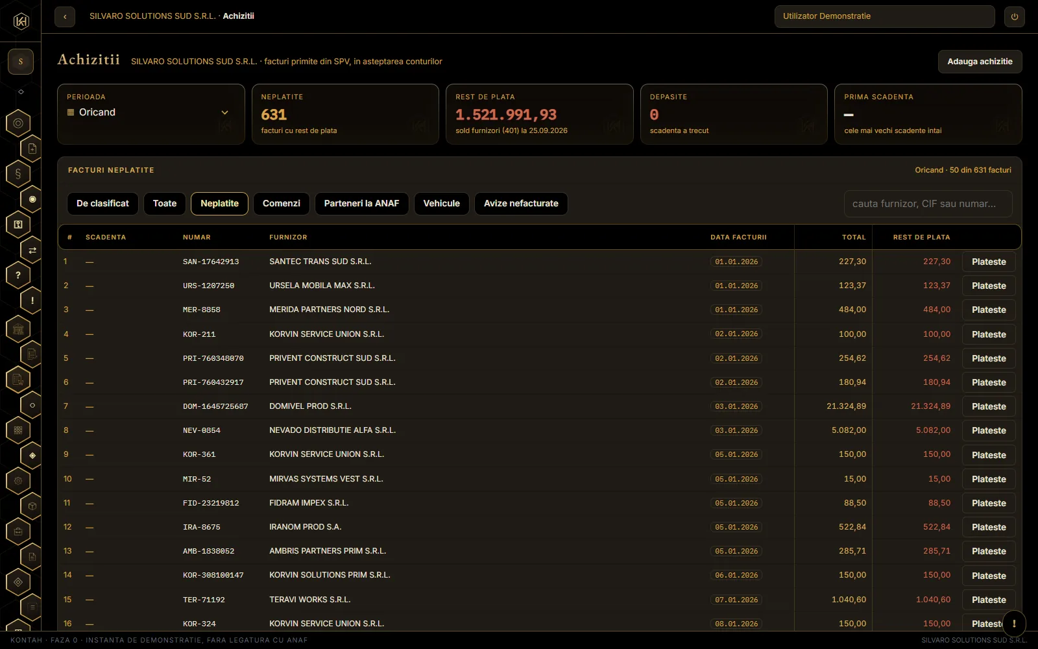Screen dimensions: 1038x649
Task: Click the power logout icon
Action: [x=1015, y=17]
